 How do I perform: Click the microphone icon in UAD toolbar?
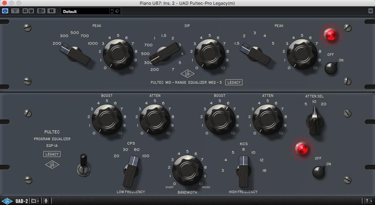click(x=46, y=201)
